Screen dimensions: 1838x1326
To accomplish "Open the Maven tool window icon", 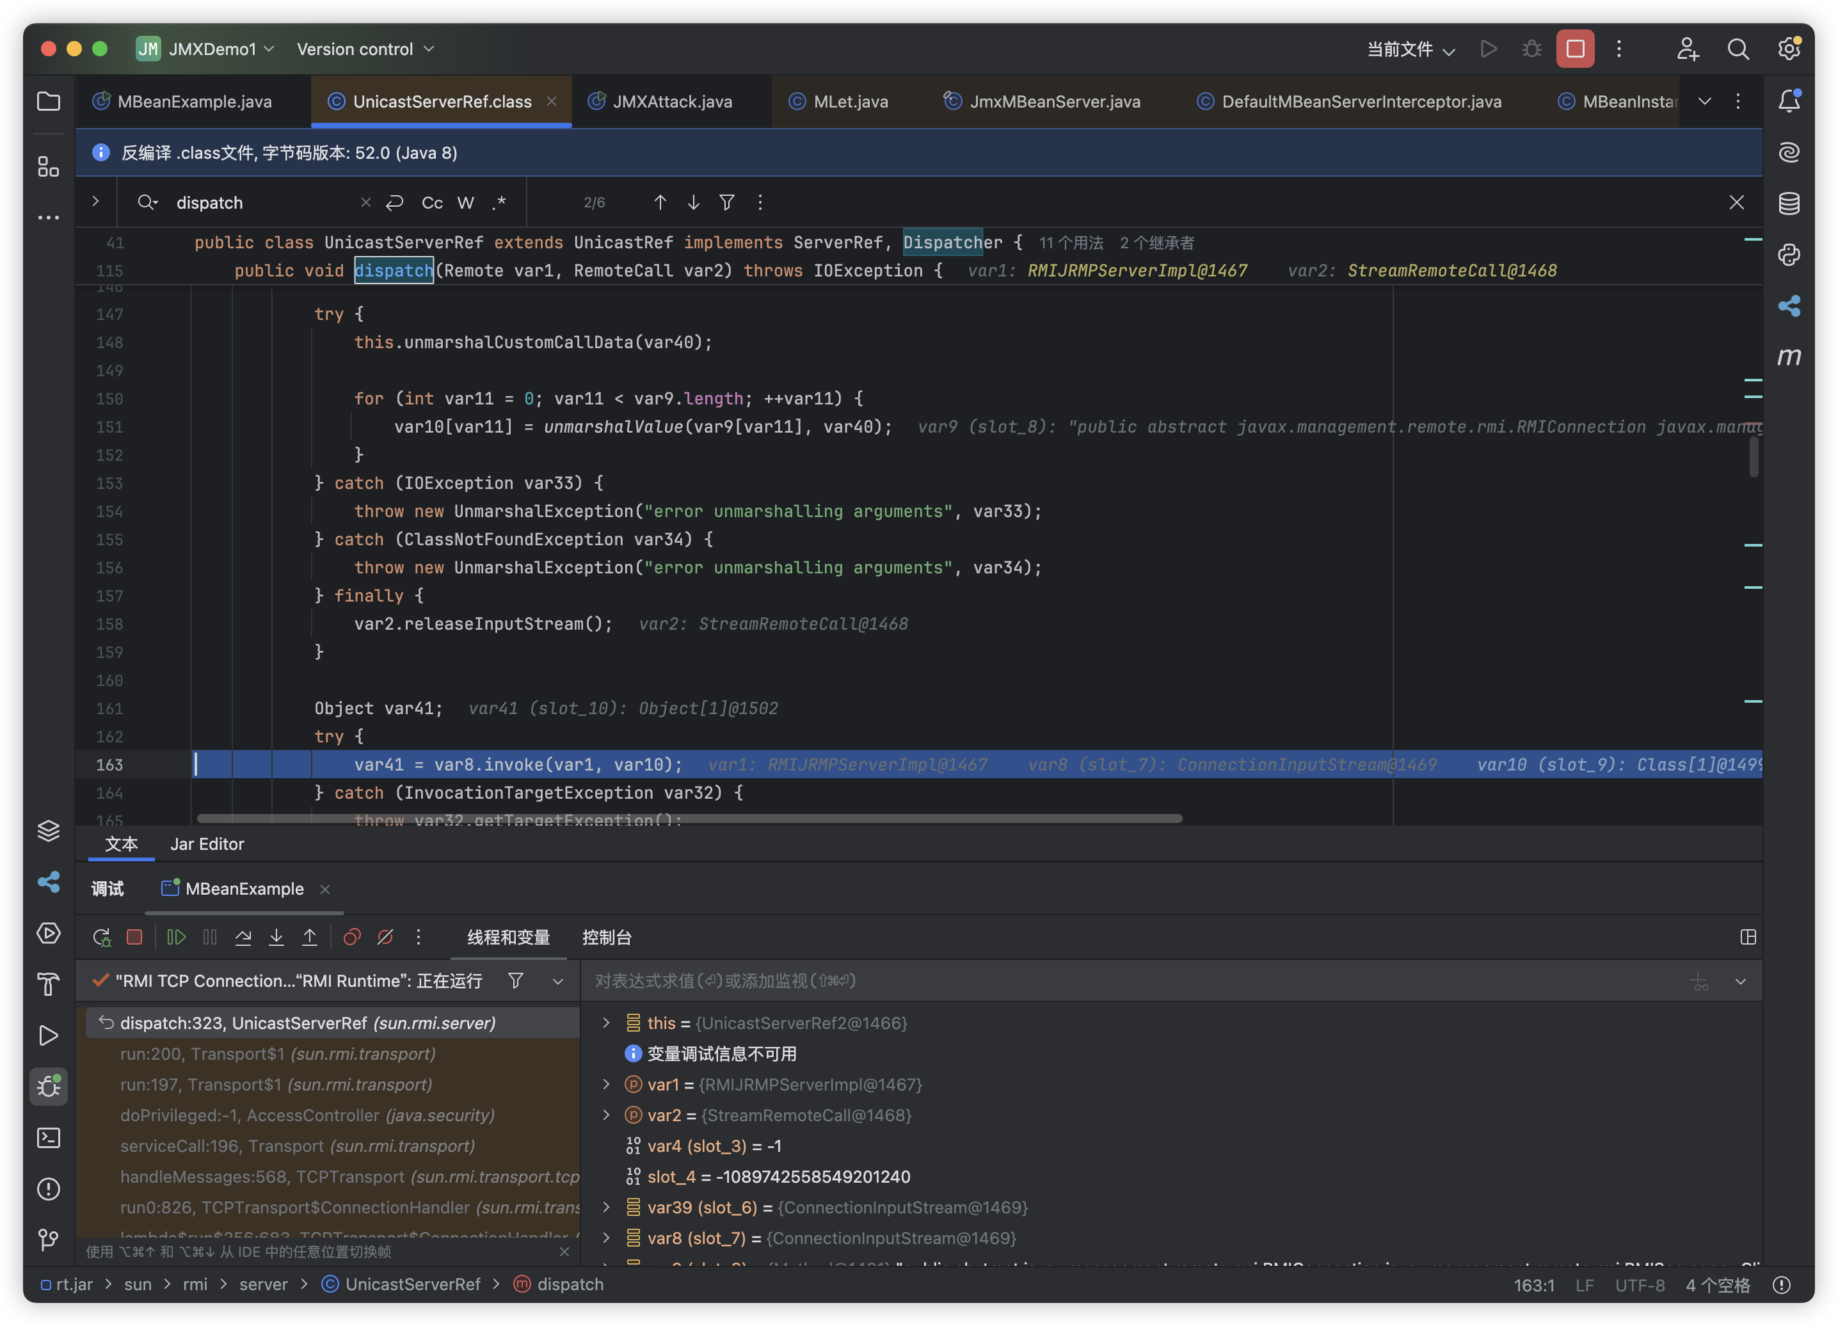I will [x=1789, y=356].
